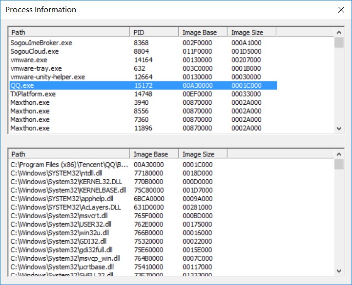Click PID value 14164
352x285 pixels.
coord(143,60)
